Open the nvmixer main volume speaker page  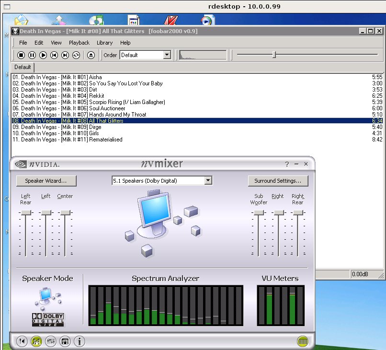coord(22,341)
